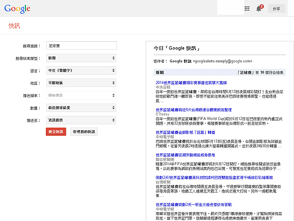Click the 分享 share button
The width and height of the screenshot is (294, 221).
277,8
